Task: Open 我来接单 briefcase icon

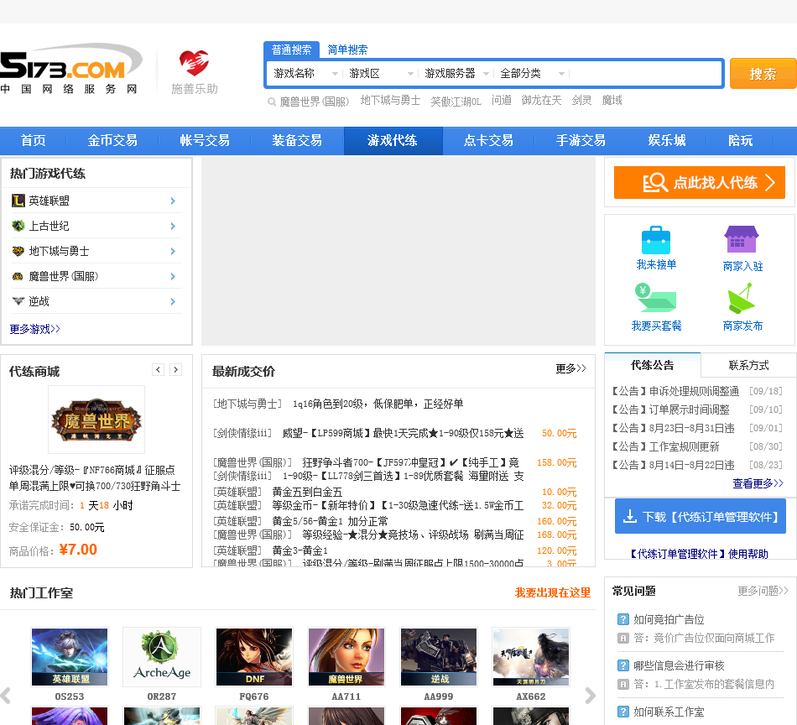Action: [x=656, y=240]
